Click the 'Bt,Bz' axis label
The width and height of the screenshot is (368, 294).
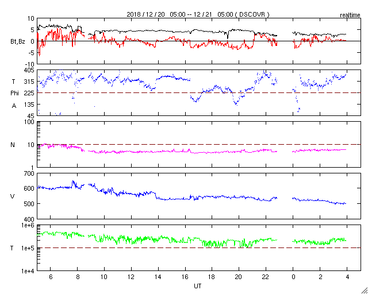pos(18,42)
